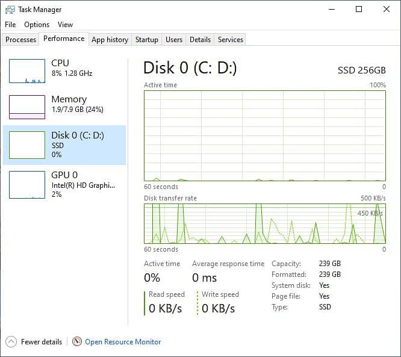Select GPU 0 Intel HD Graphics entry
The width and height of the screenshot is (401, 357).
(64, 185)
